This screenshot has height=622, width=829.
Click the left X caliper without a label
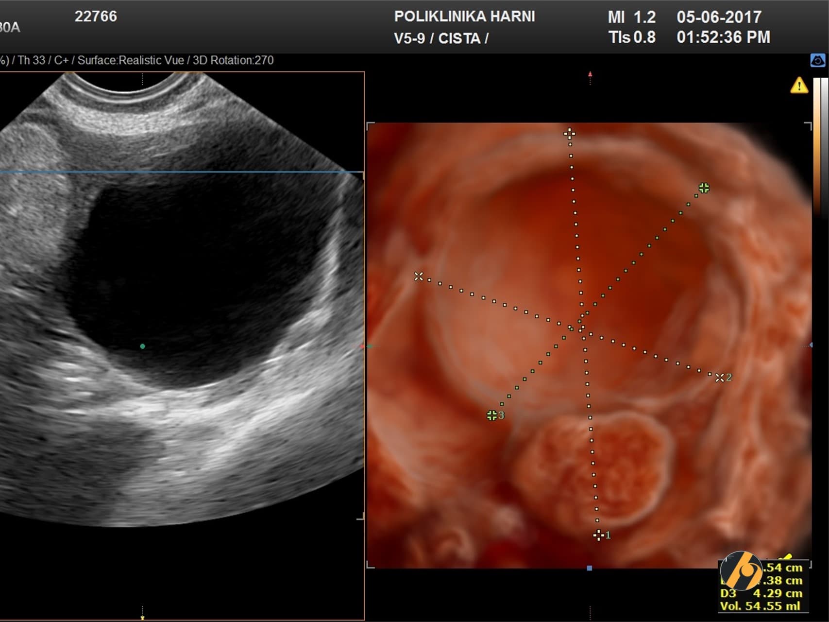[418, 276]
